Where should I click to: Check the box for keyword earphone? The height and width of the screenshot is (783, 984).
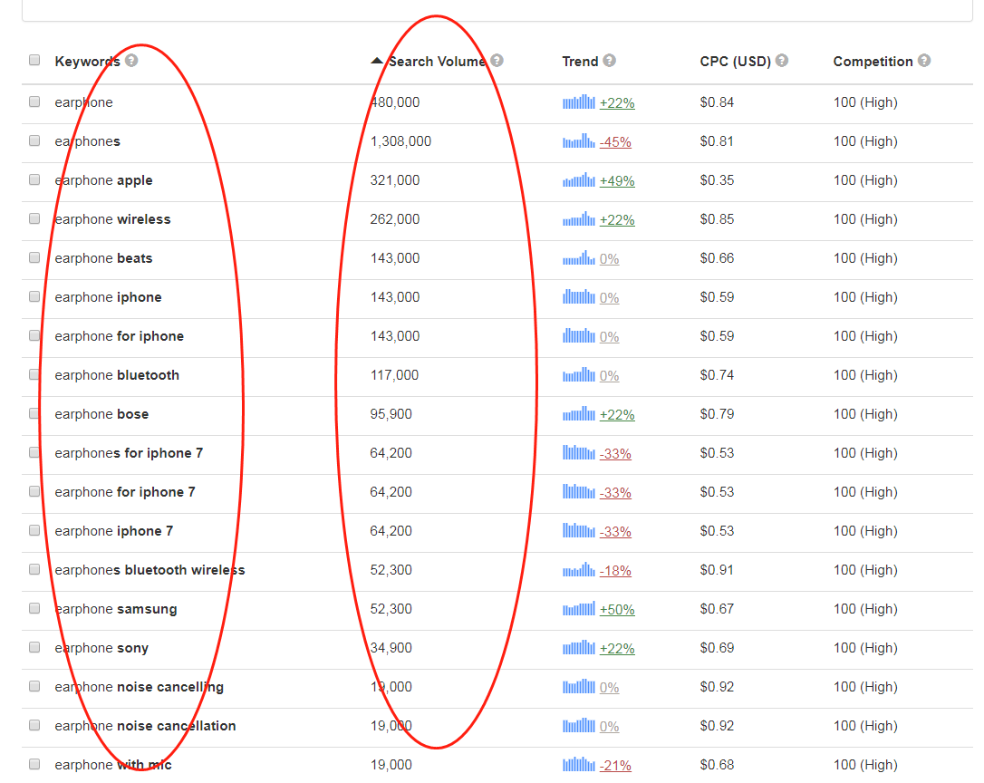pos(34,101)
